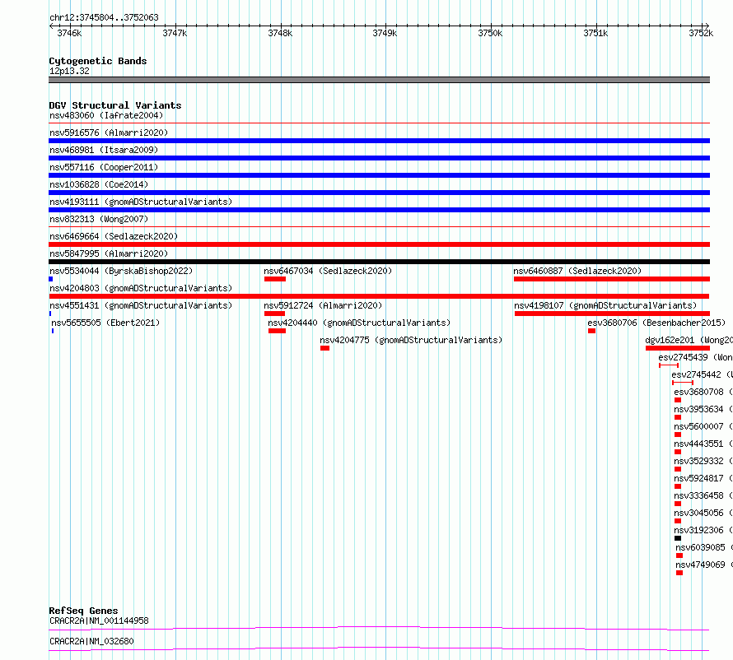Click the 3750k ruler tick label
Screen dimensions: 733x660
490,33
